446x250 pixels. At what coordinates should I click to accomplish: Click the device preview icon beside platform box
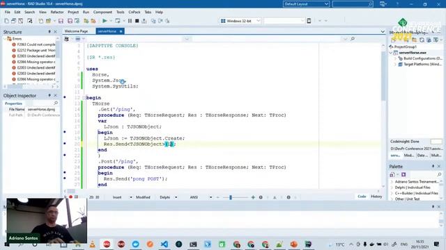point(309,21)
